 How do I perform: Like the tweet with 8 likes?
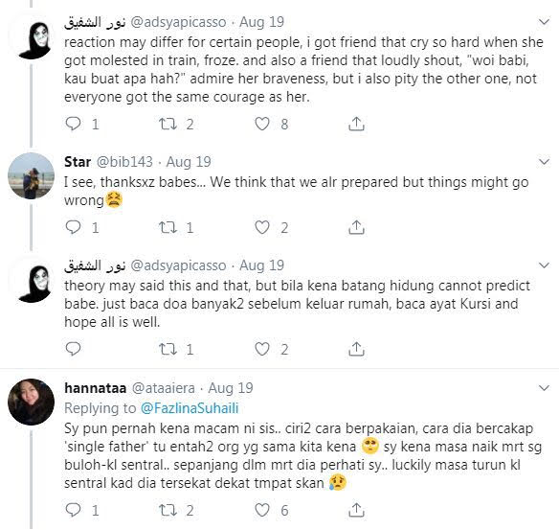[262, 124]
